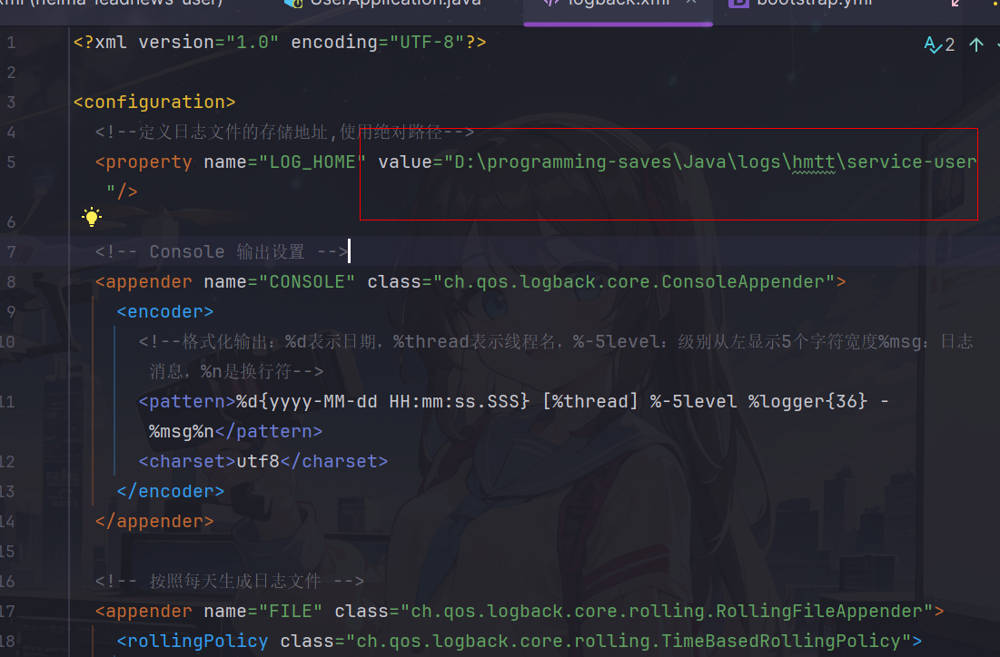Click the %logger{36} pattern token

coord(807,401)
